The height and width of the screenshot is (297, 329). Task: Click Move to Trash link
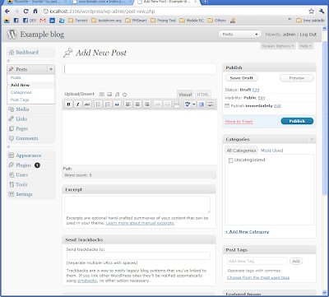239,122
